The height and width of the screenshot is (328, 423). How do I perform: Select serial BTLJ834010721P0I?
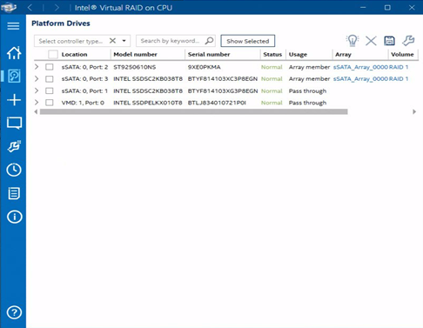coord(217,103)
